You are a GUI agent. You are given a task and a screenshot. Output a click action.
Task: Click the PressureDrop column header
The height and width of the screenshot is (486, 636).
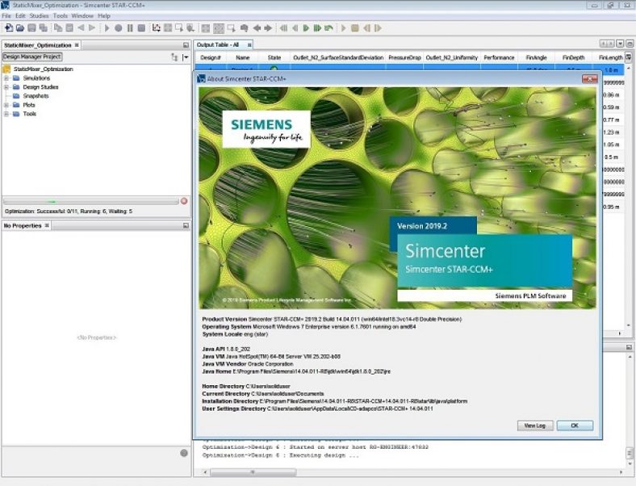[x=404, y=57]
